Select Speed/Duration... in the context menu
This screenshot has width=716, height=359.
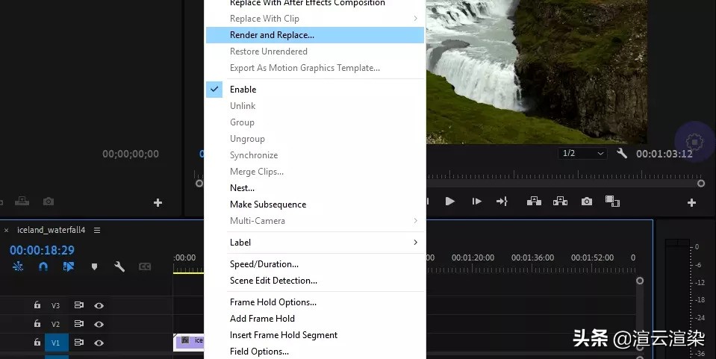[264, 264]
